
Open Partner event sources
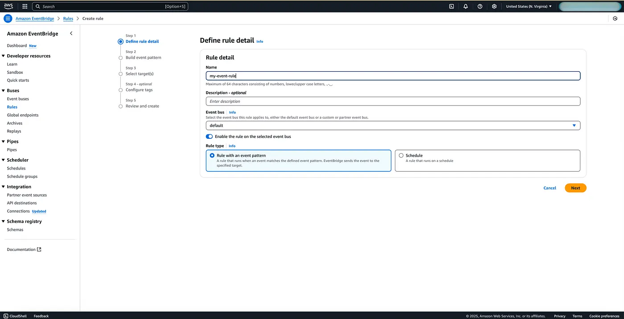27,195
